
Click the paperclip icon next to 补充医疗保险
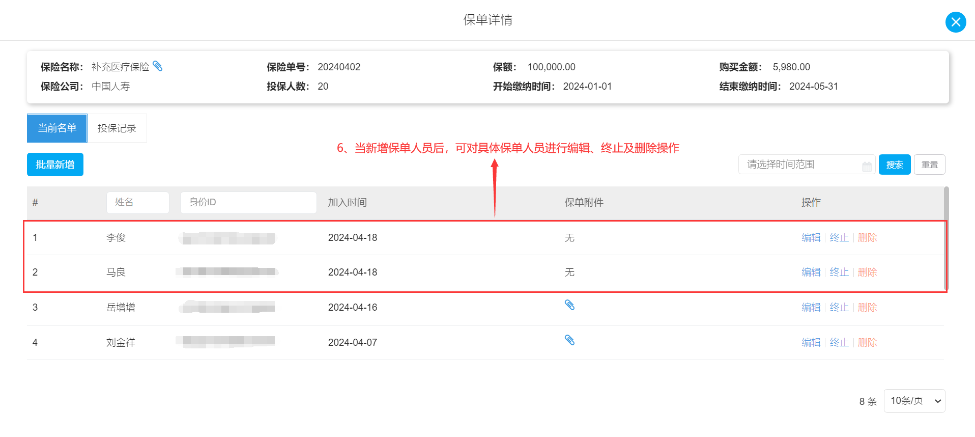pyautogui.click(x=158, y=66)
